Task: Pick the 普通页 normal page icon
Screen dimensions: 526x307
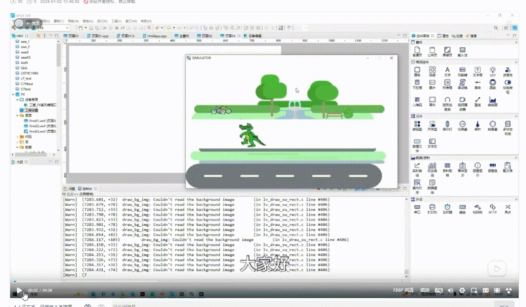Action: [417, 51]
